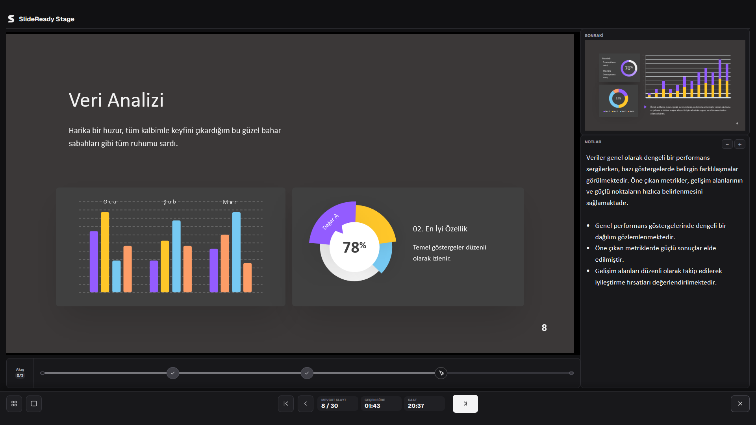Screen dimensions: 756x425
Task: Click the start point of the flow timeline
Action: [x=43, y=373]
